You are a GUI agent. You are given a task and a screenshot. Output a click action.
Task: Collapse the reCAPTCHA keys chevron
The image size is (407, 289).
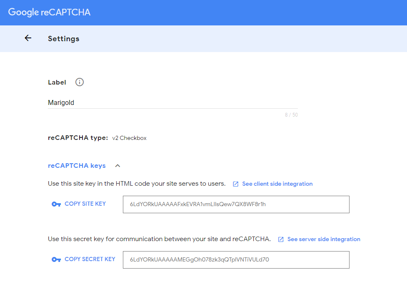[x=117, y=166]
